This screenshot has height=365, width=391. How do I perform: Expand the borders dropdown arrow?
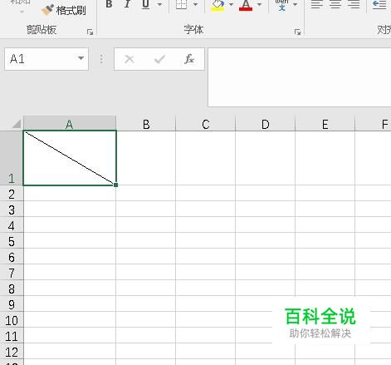tap(195, 4)
